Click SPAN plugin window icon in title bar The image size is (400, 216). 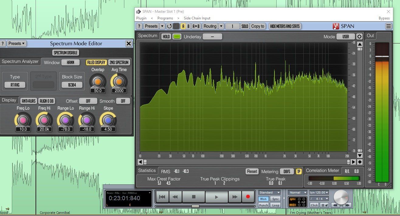[138, 12]
